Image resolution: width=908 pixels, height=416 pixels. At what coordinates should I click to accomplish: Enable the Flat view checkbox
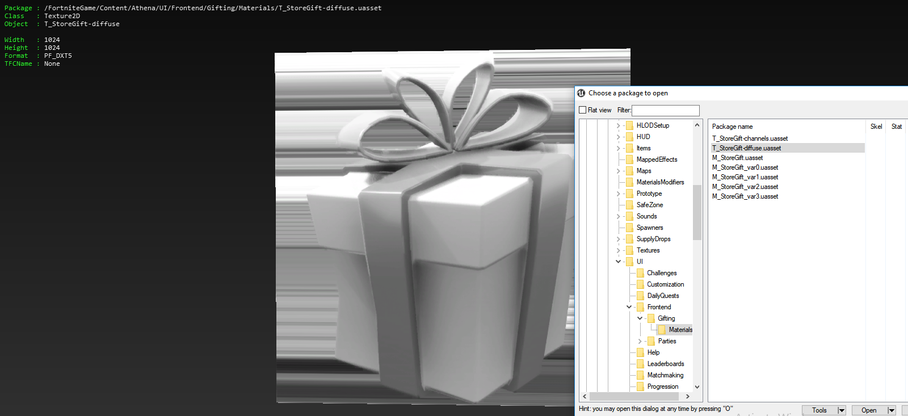point(583,110)
